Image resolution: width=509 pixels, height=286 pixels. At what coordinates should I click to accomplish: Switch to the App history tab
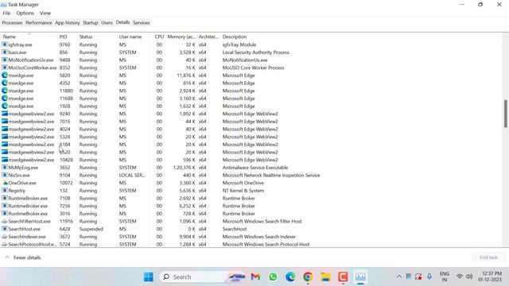[x=67, y=23]
